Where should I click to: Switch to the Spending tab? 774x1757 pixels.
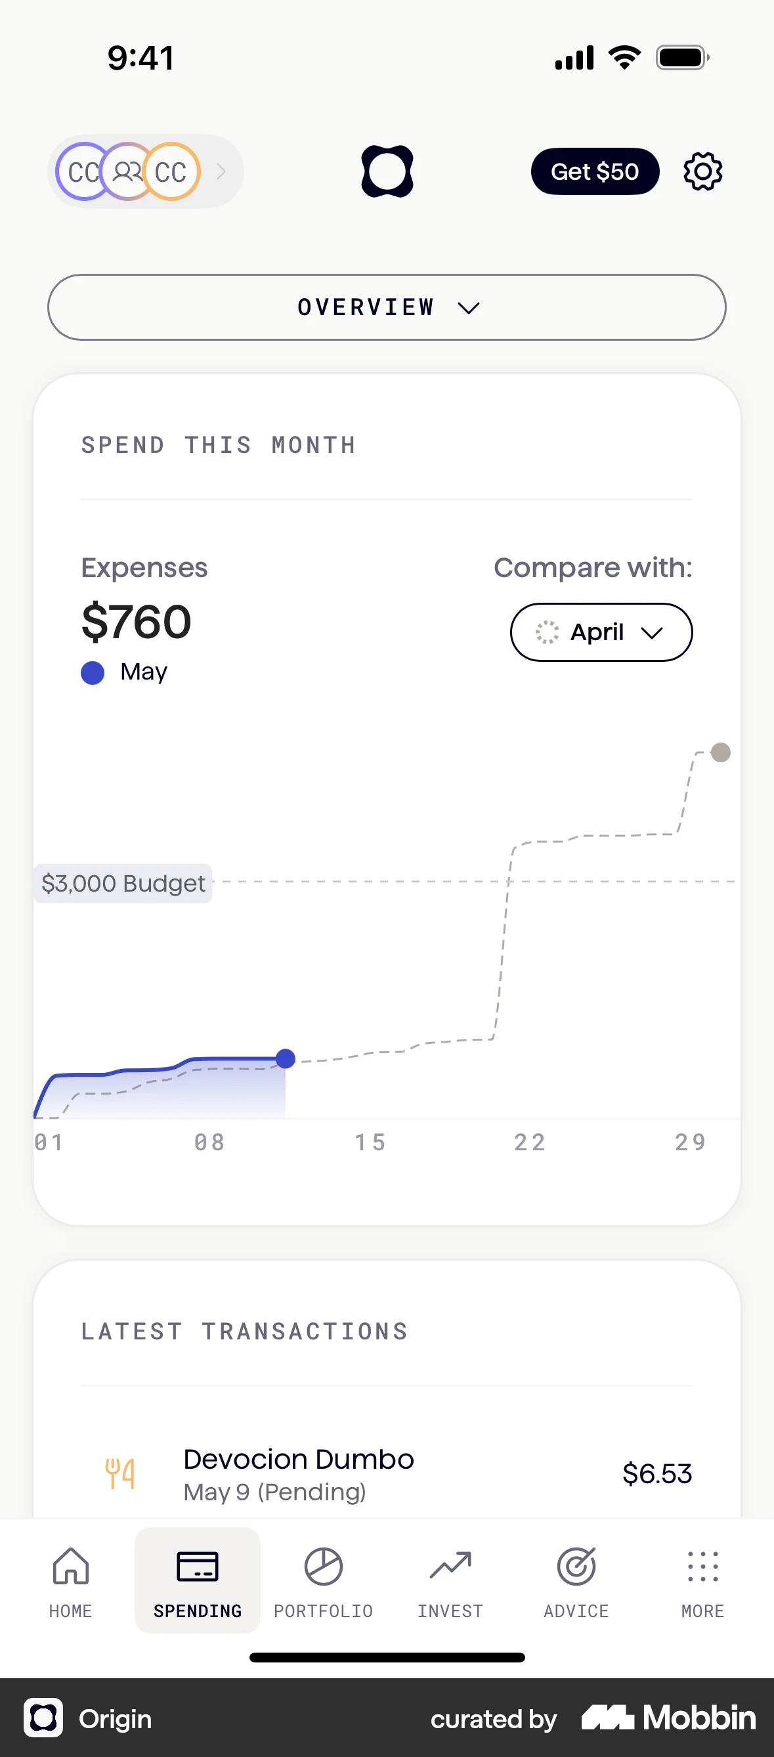(x=197, y=1580)
